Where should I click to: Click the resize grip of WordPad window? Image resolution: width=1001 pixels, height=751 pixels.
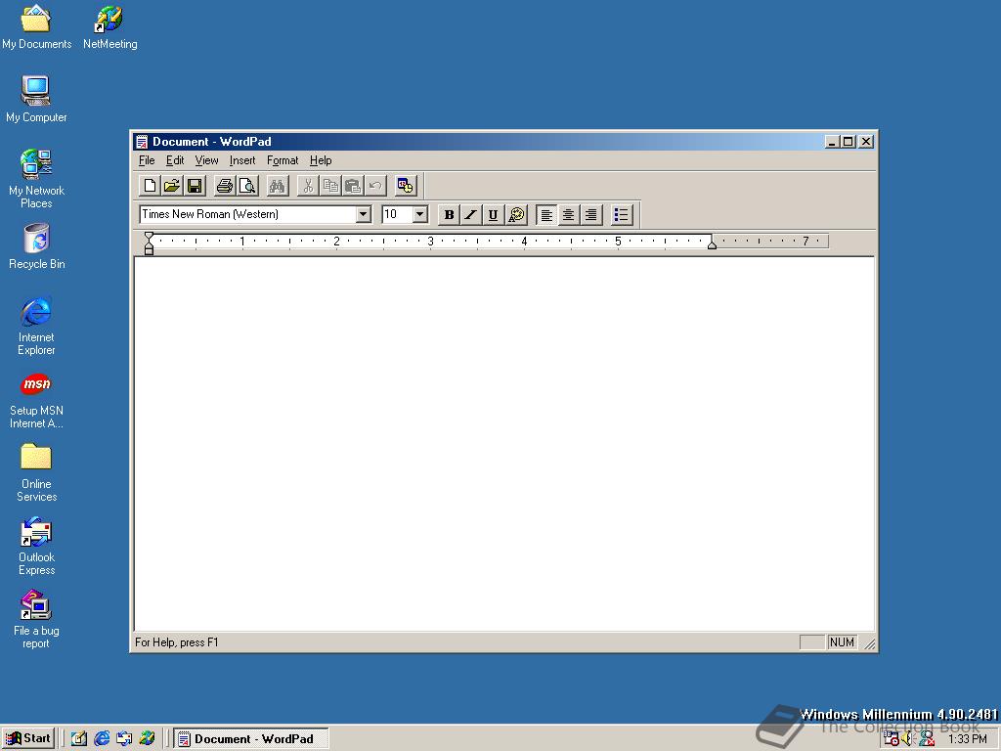point(869,643)
